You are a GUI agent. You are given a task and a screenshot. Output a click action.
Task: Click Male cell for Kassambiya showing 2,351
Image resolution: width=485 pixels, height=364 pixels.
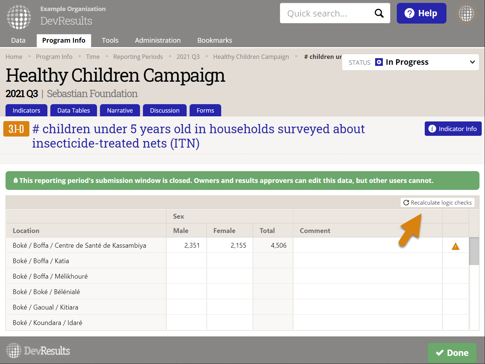[x=186, y=245]
